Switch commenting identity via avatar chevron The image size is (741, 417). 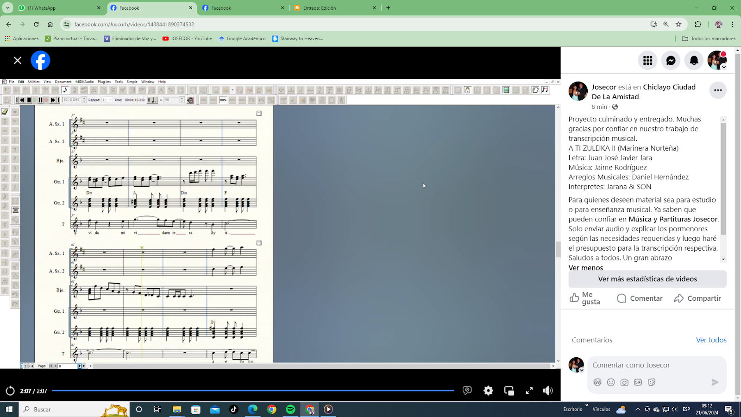click(x=582, y=370)
